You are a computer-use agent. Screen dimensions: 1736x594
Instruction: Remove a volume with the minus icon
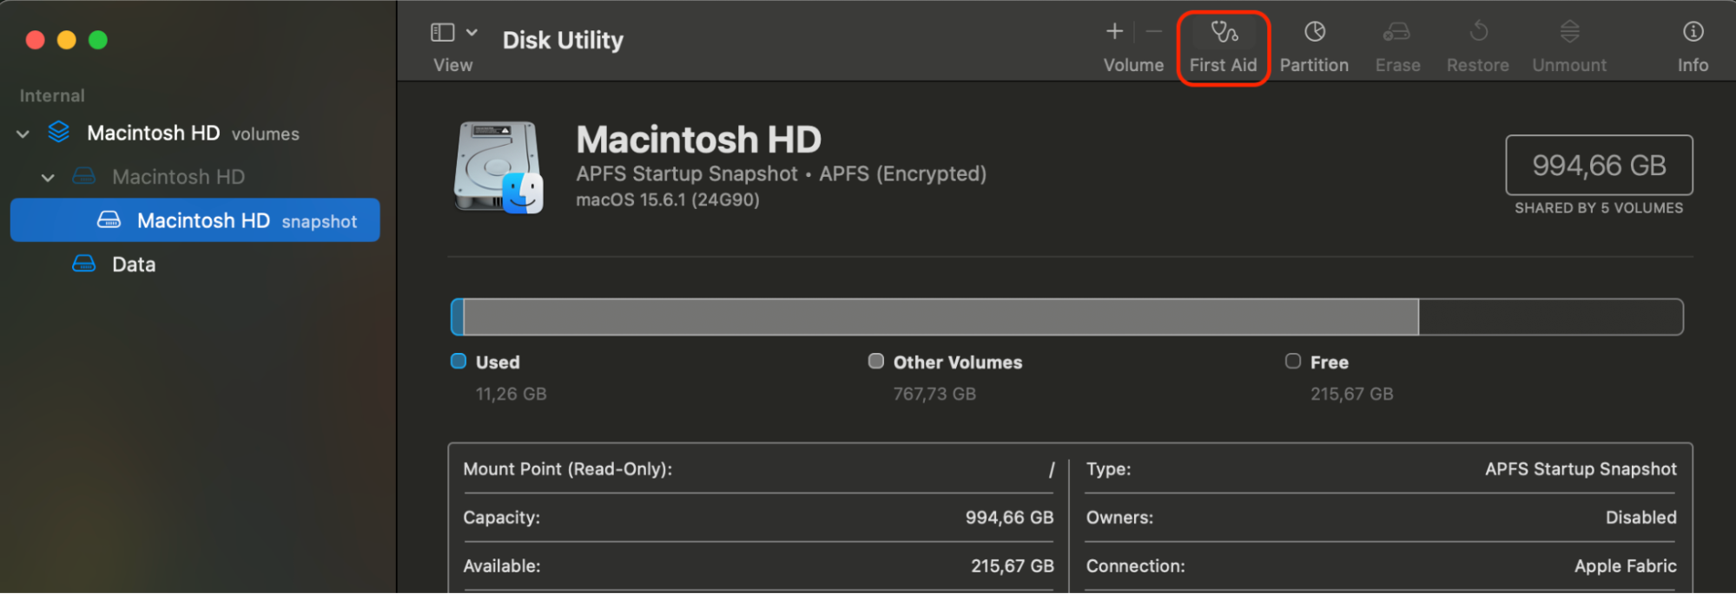tap(1153, 32)
